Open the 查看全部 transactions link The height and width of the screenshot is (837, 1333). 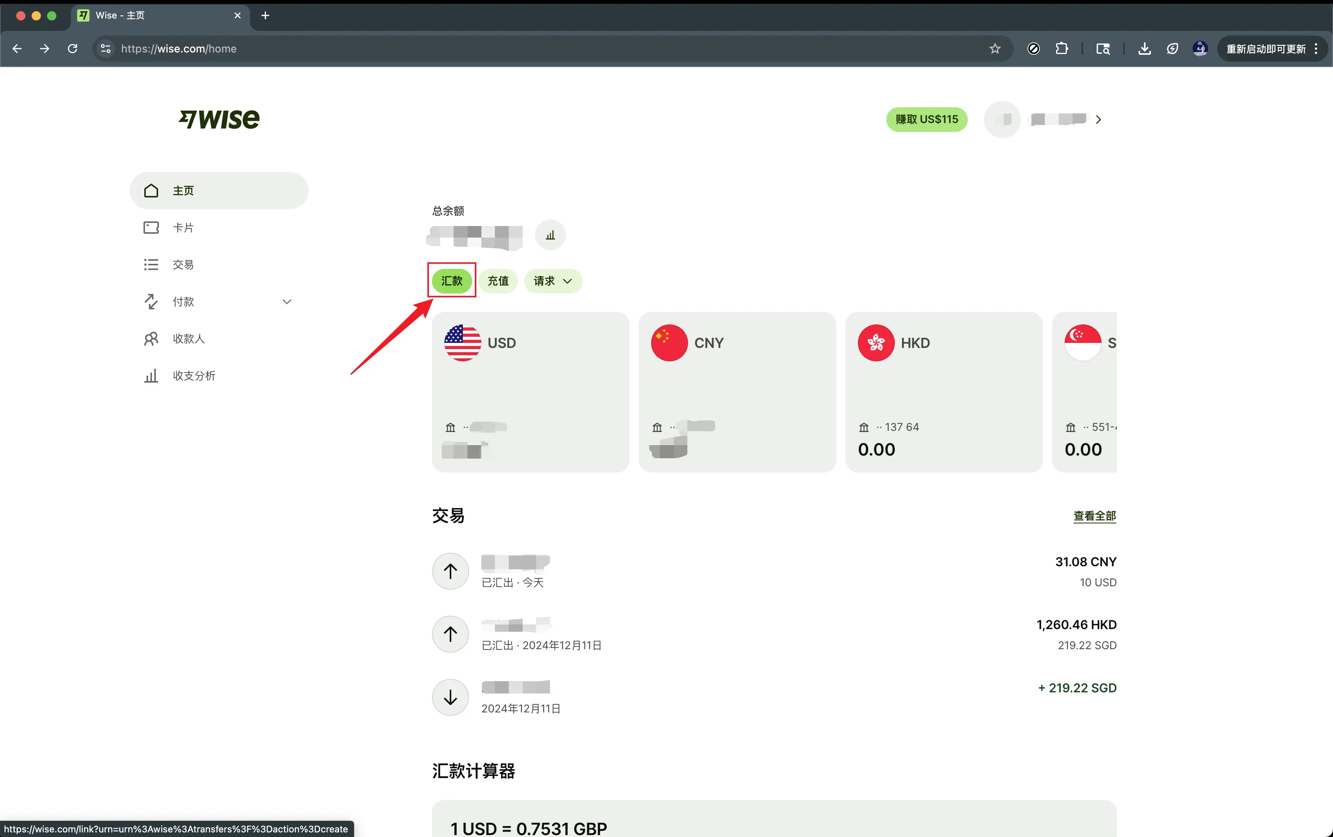1094,515
